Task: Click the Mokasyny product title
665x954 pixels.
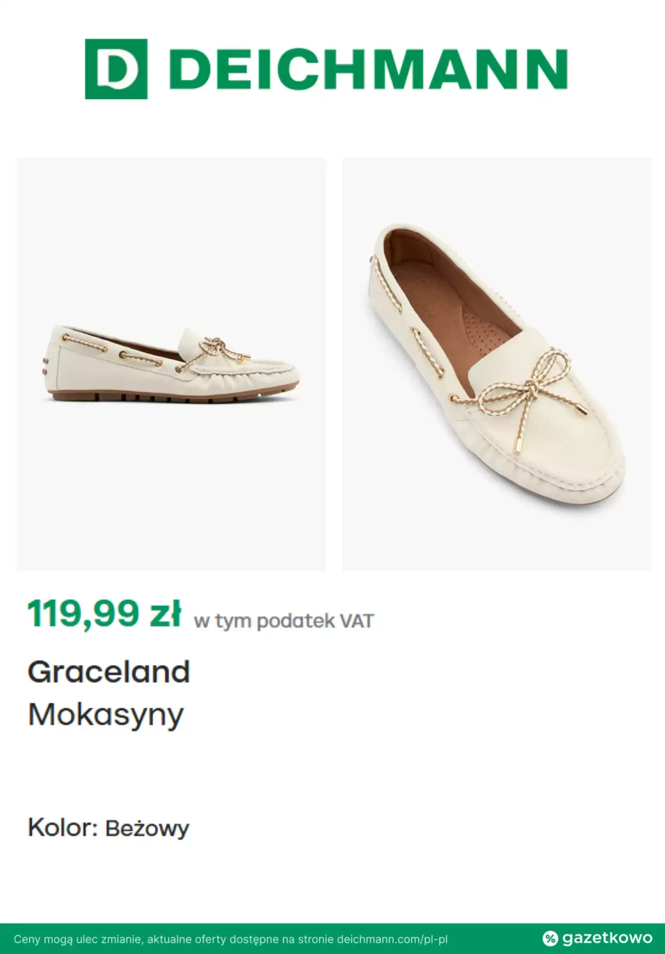Action: (106, 715)
